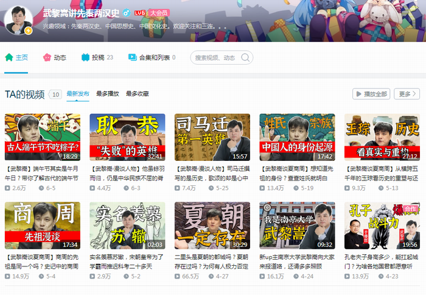Click the magnifier search icon
This screenshot has height=295, width=426.
(244, 58)
